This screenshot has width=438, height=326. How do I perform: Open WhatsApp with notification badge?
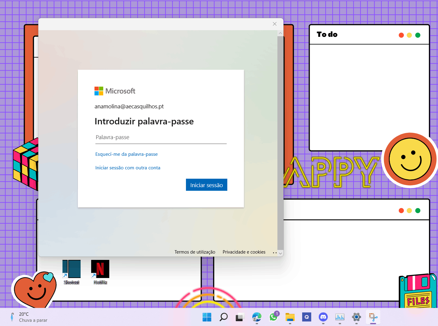pyautogui.click(x=273, y=317)
